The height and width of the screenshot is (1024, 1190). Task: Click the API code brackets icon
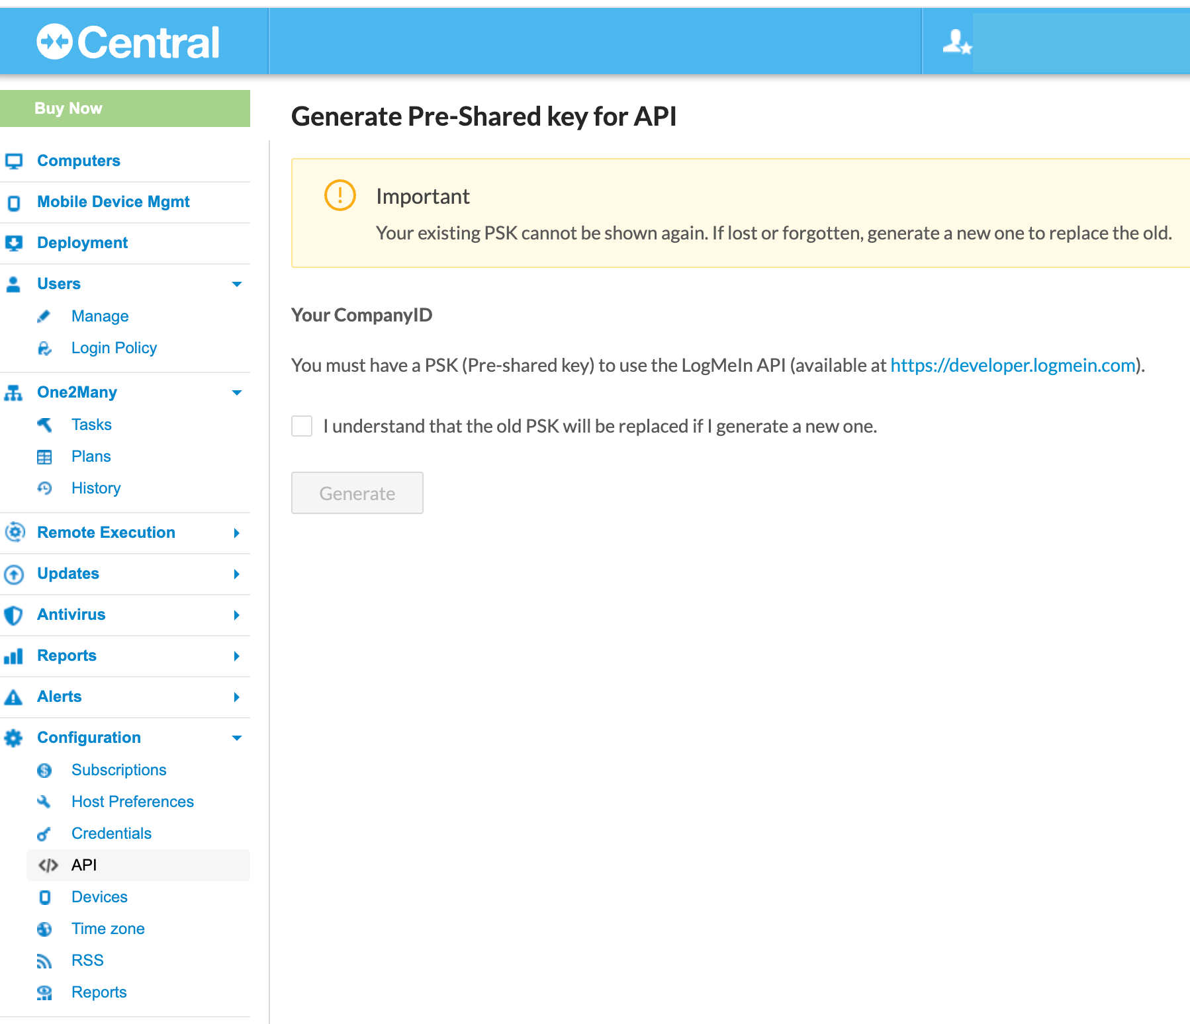48,865
